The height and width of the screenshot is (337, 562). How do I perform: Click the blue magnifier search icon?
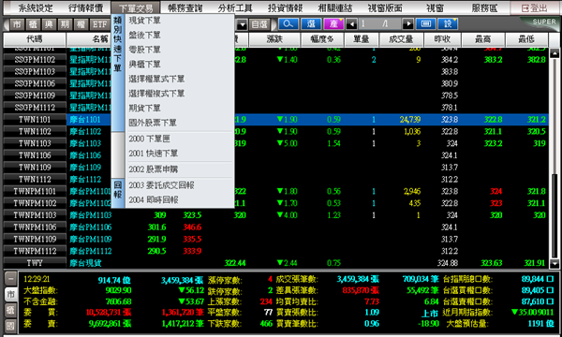pos(288,24)
